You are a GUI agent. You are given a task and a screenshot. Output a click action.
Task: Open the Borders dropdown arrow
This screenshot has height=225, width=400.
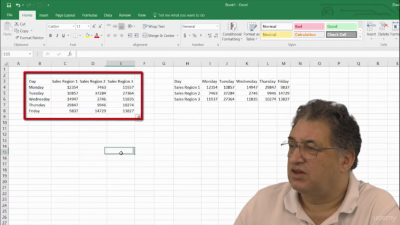(x=80, y=36)
